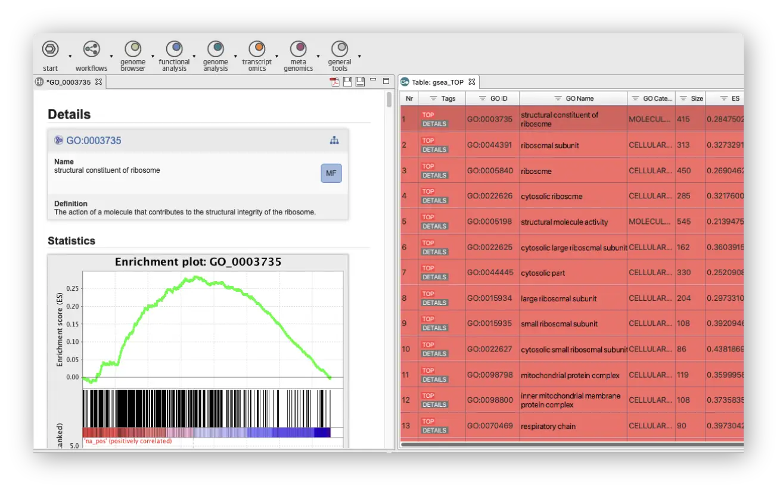The width and height of the screenshot is (783, 492).
Task: Select the *GO_0003735 tab
Action: tap(68, 82)
